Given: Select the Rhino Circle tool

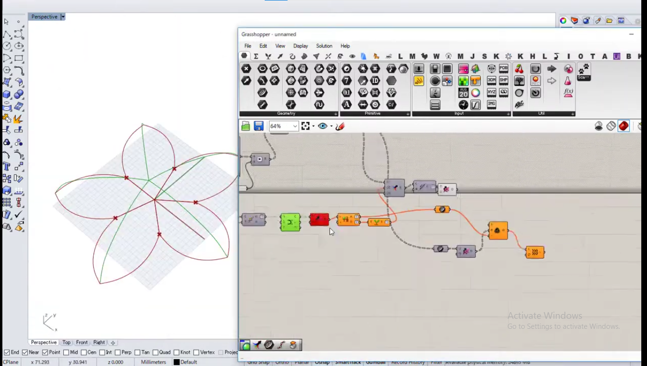Looking at the screenshot, I should 7,46.
